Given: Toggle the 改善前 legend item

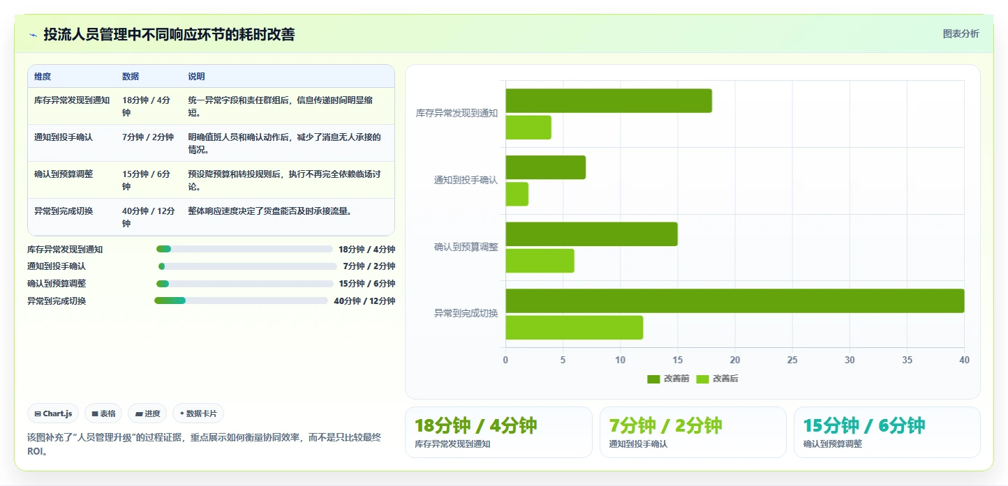Looking at the screenshot, I should coord(669,379).
